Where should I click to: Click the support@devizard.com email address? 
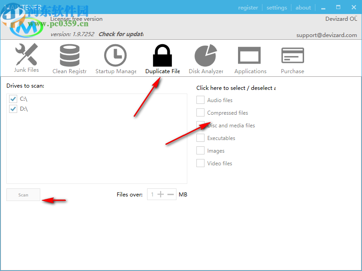pyautogui.click(x=326, y=35)
